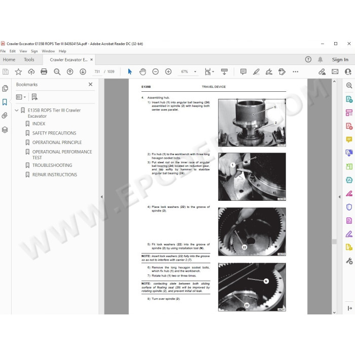
Task: Open bookmarks options dropdown
Action: 21,97
